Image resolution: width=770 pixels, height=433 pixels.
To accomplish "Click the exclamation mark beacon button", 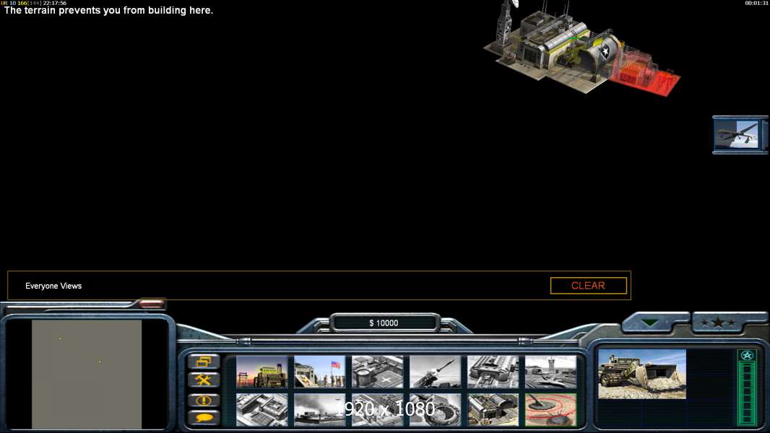I will [203, 401].
